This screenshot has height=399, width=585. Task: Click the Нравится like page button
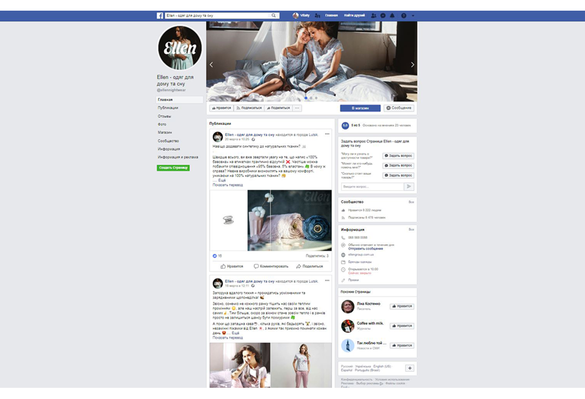(x=222, y=108)
